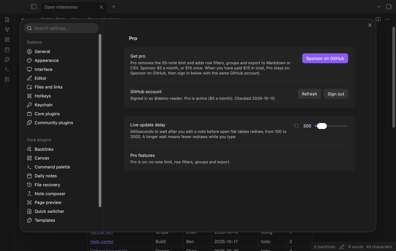Image resolution: width=396 pixels, height=251 pixels.
Task: Focus the Search settings field
Action: [61, 28]
